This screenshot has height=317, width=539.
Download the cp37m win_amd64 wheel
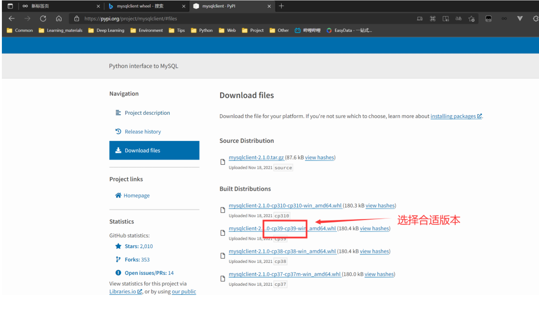click(x=284, y=275)
